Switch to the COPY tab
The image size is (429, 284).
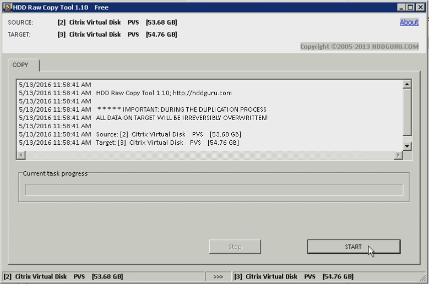click(20, 65)
